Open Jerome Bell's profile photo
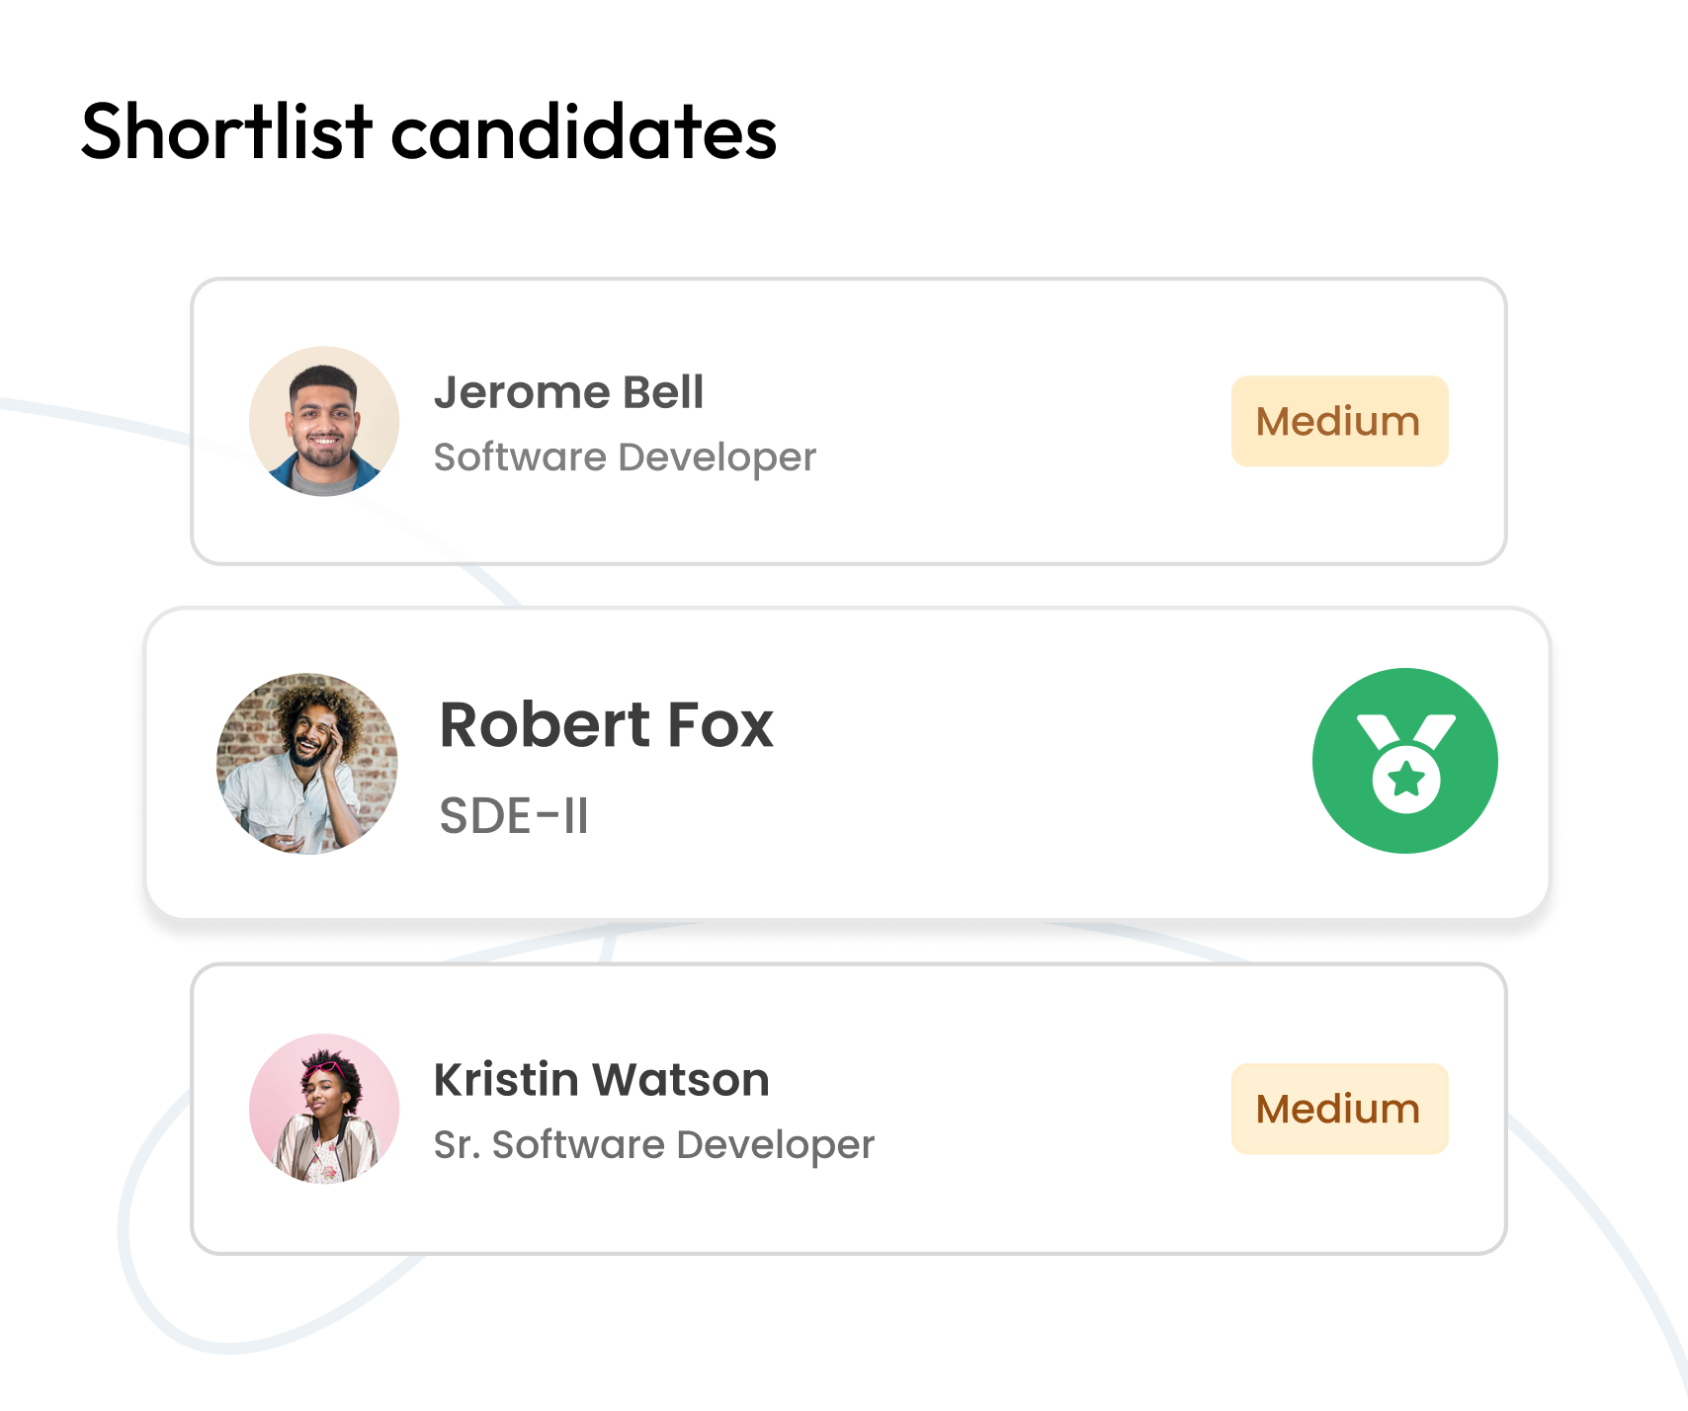Viewport: 1688px width, 1411px height. (x=324, y=421)
